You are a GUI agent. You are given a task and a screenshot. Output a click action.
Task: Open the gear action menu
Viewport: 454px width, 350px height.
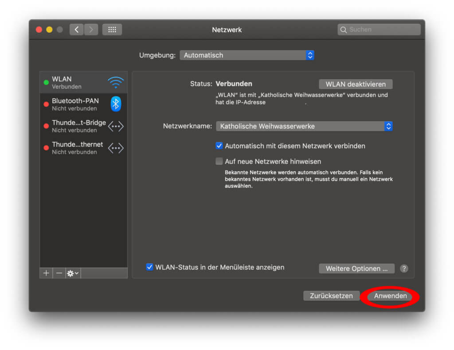point(73,273)
